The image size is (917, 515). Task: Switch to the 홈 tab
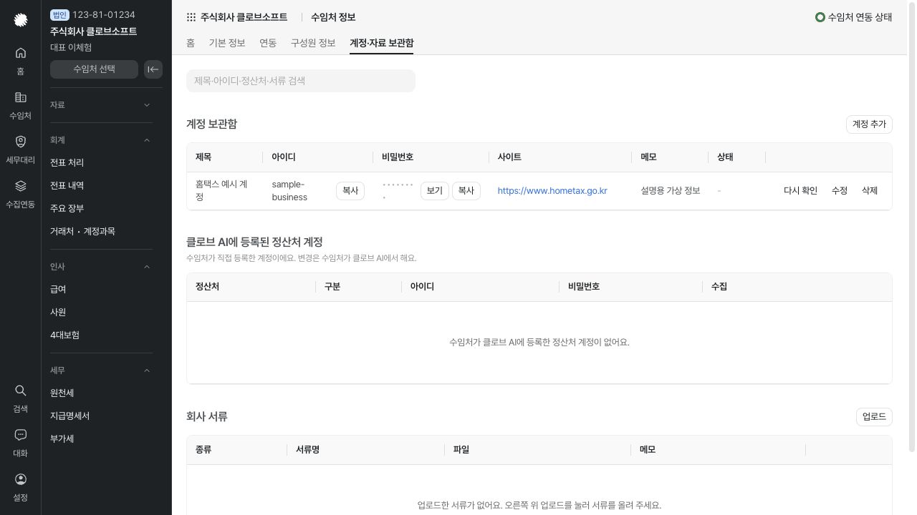(191, 43)
